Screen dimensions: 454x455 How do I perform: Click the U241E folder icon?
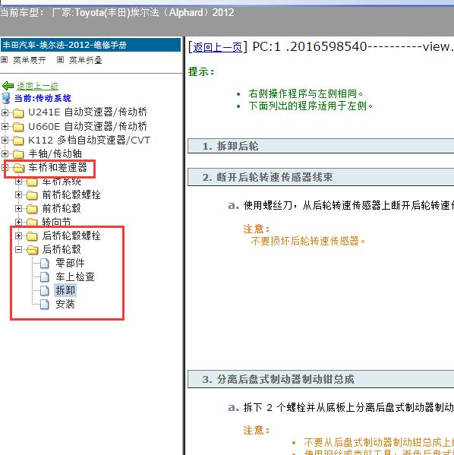[x=18, y=113]
